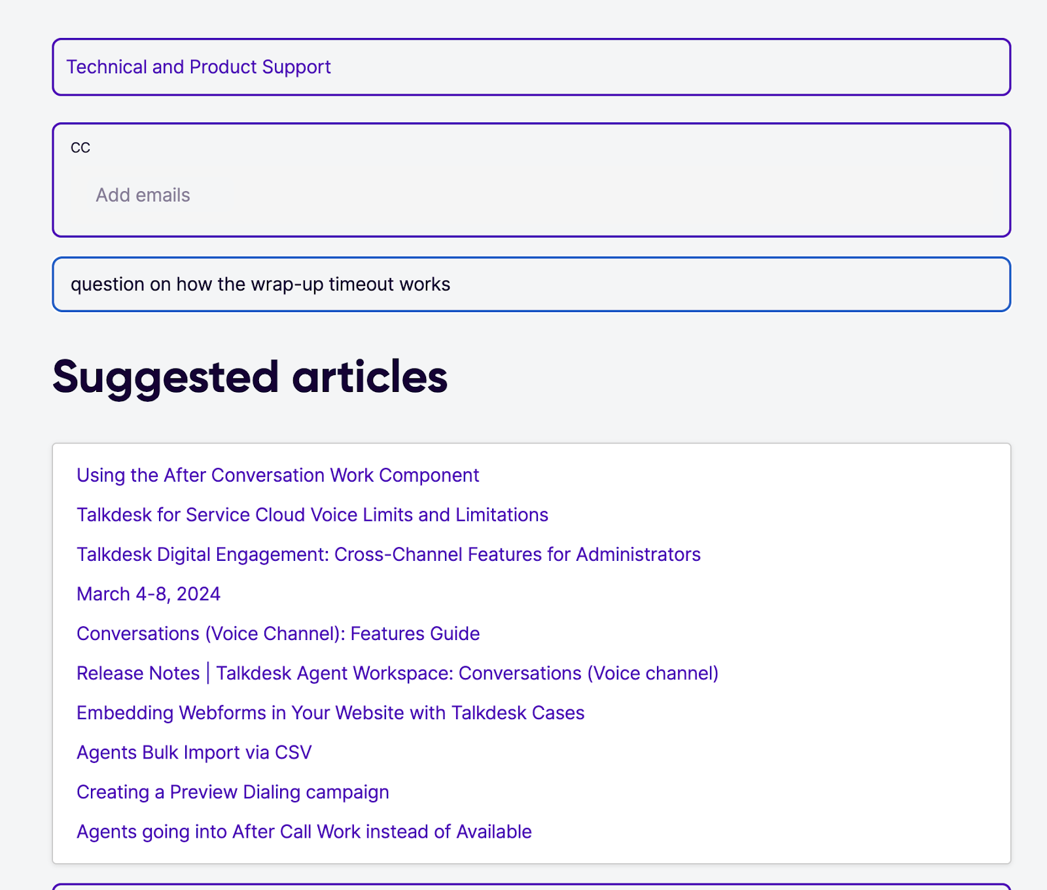The image size is (1047, 890).
Task: Open Agents going into After Call Work article
Action: click(304, 832)
